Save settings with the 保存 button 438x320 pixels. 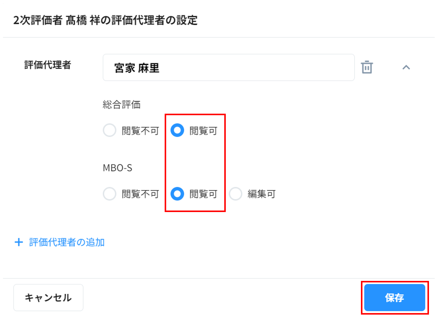(x=394, y=297)
